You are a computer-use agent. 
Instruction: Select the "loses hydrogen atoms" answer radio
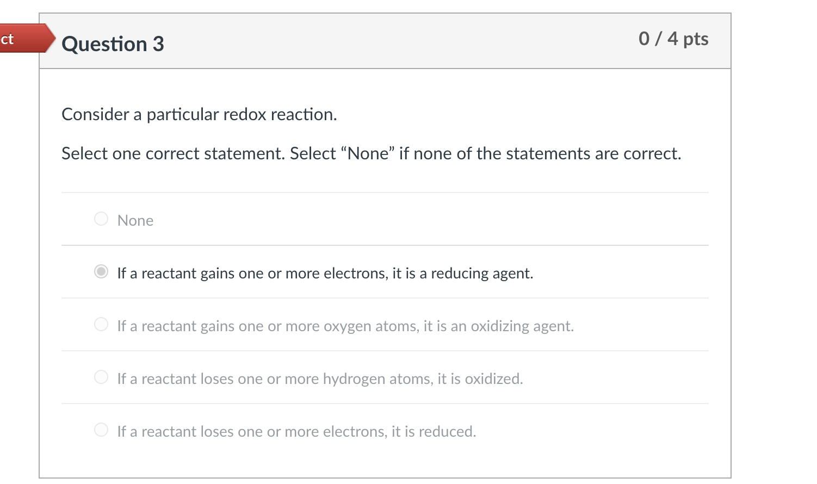(x=101, y=376)
